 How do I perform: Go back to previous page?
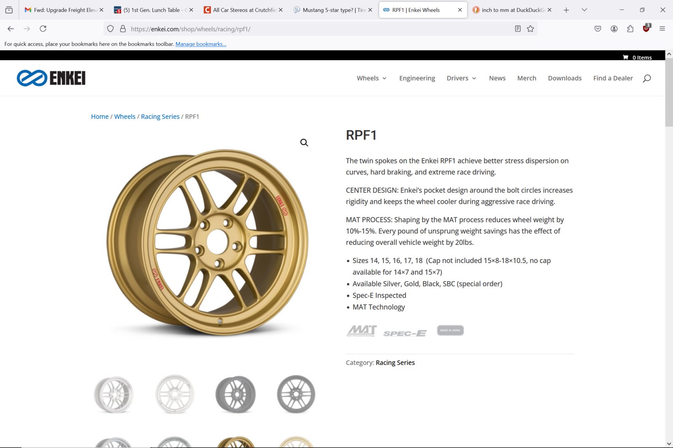(x=11, y=29)
